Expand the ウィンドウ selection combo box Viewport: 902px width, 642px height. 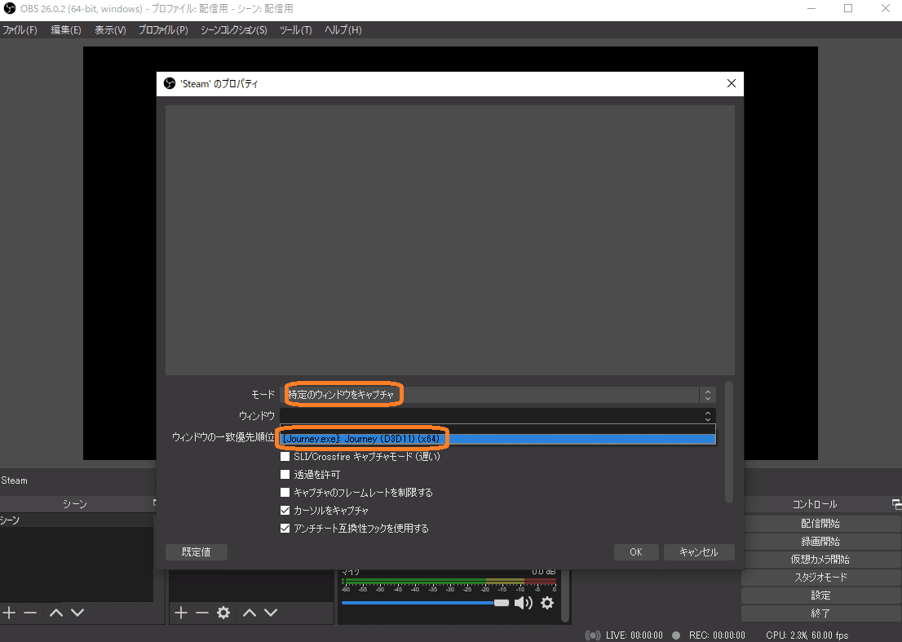click(497, 415)
